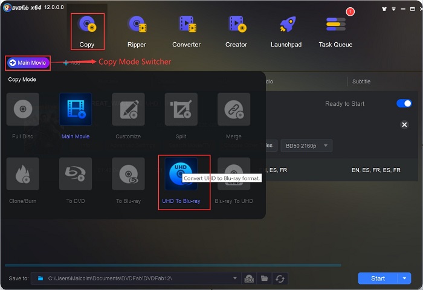Click the subtitle list EN, ES, FR, ES, FR
The image size is (423, 290).
tap(376, 170)
